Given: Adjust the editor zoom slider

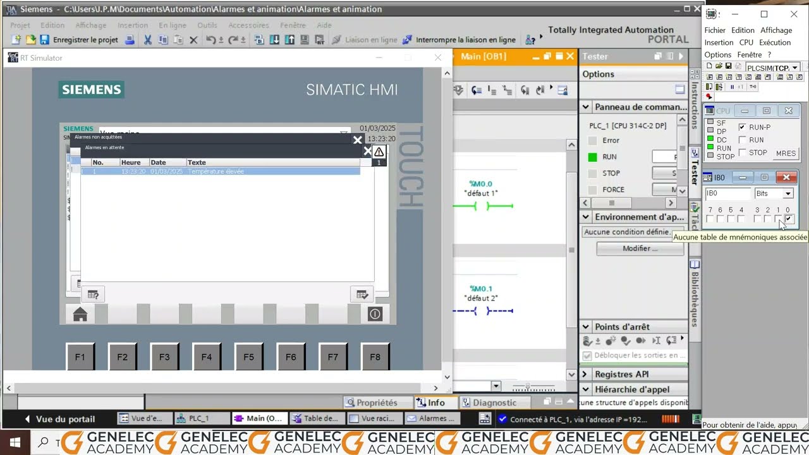Looking at the screenshot, I should (x=528, y=386).
